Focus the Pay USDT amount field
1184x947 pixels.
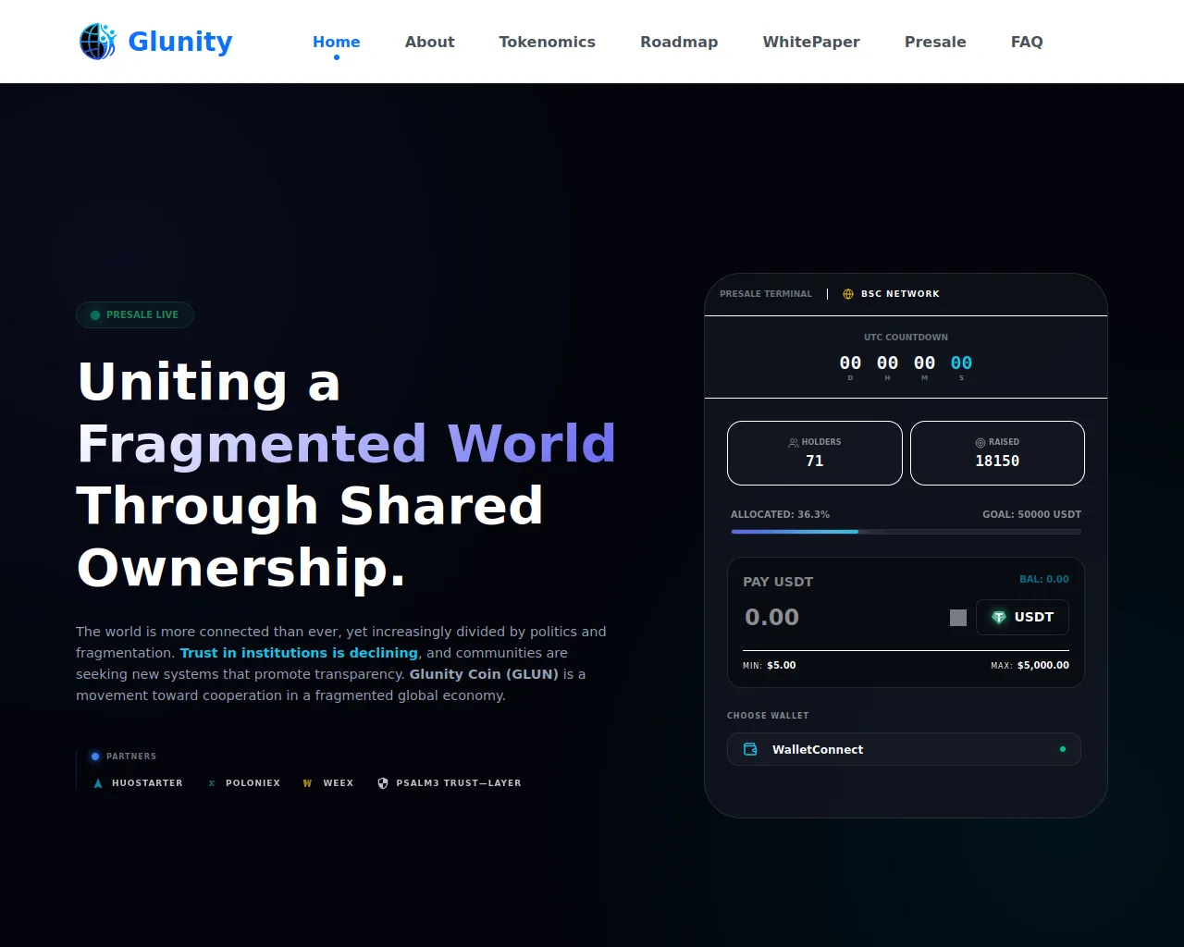point(842,617)
